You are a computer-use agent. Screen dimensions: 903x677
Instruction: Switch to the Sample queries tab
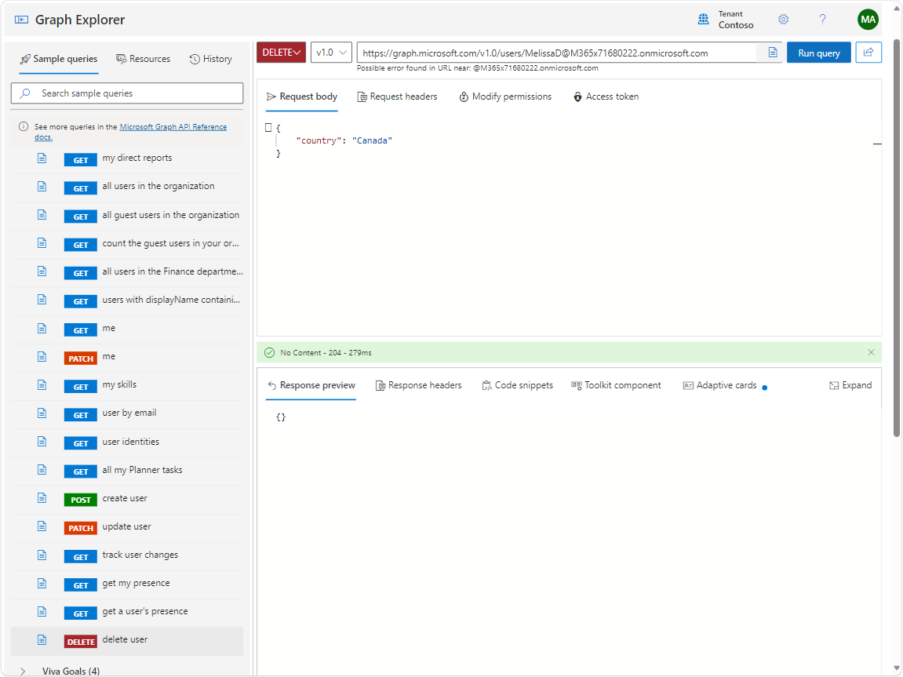point(59,59)
